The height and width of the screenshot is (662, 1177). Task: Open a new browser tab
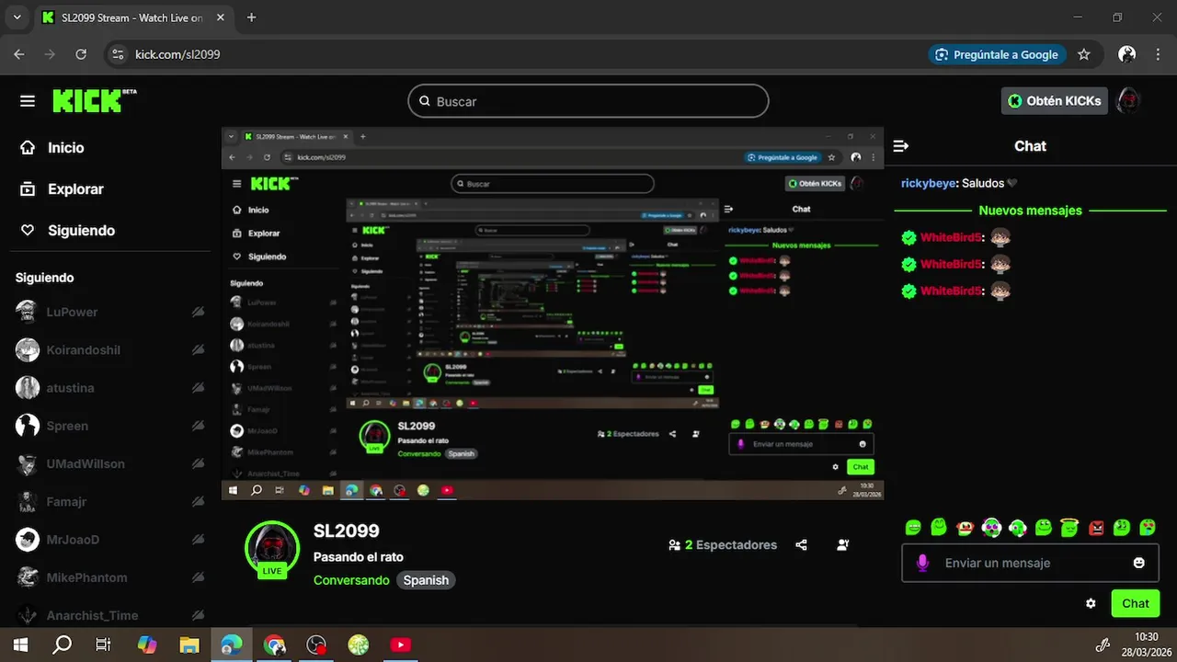click(251, 17)
